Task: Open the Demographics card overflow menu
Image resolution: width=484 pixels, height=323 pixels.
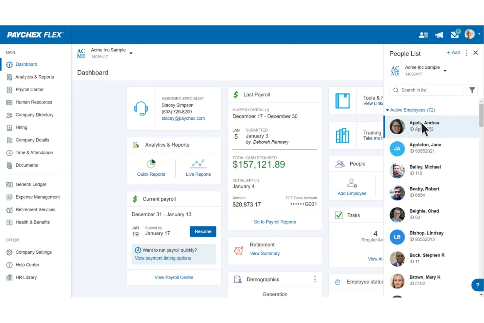Action: 315,279
